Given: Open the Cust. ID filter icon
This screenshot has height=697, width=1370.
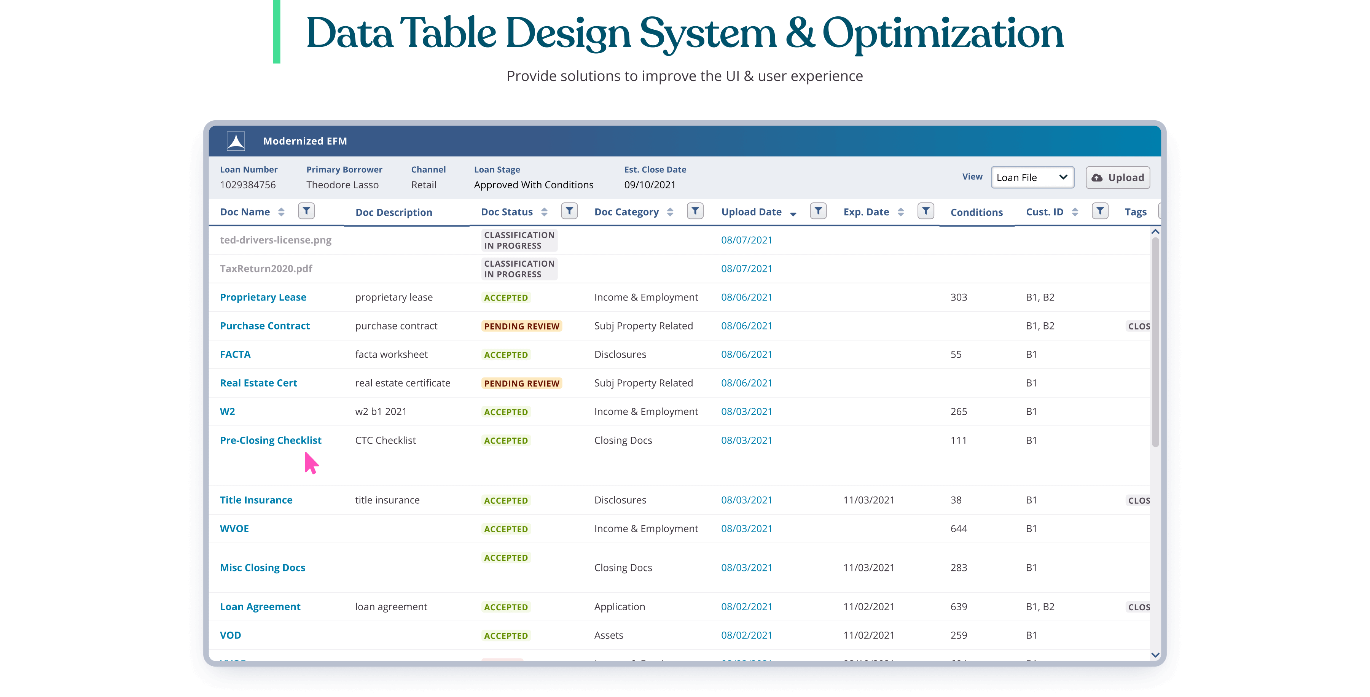Looking at the screenshot, I should point(1100,211).
